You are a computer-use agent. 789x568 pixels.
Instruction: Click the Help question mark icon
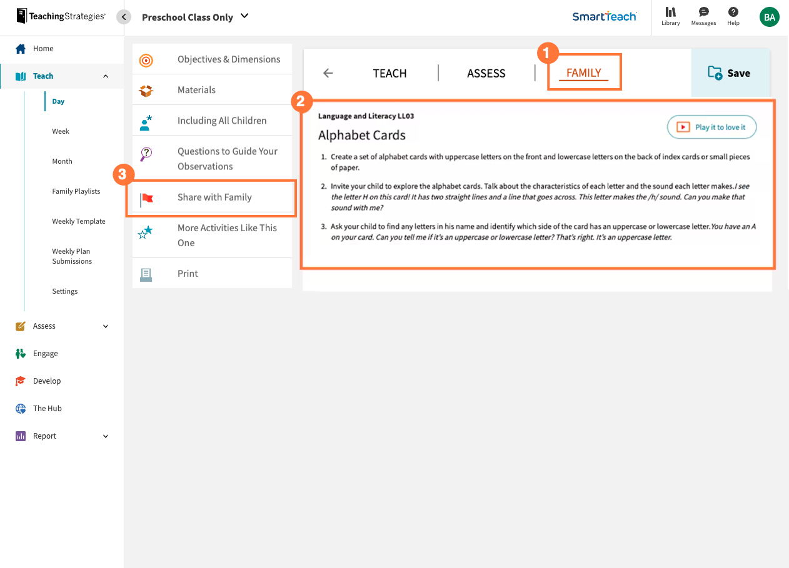point(733,12)
